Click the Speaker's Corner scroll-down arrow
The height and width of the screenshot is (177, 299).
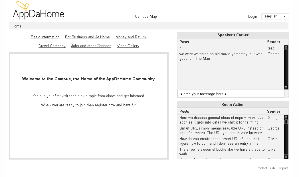coord(286,87)
